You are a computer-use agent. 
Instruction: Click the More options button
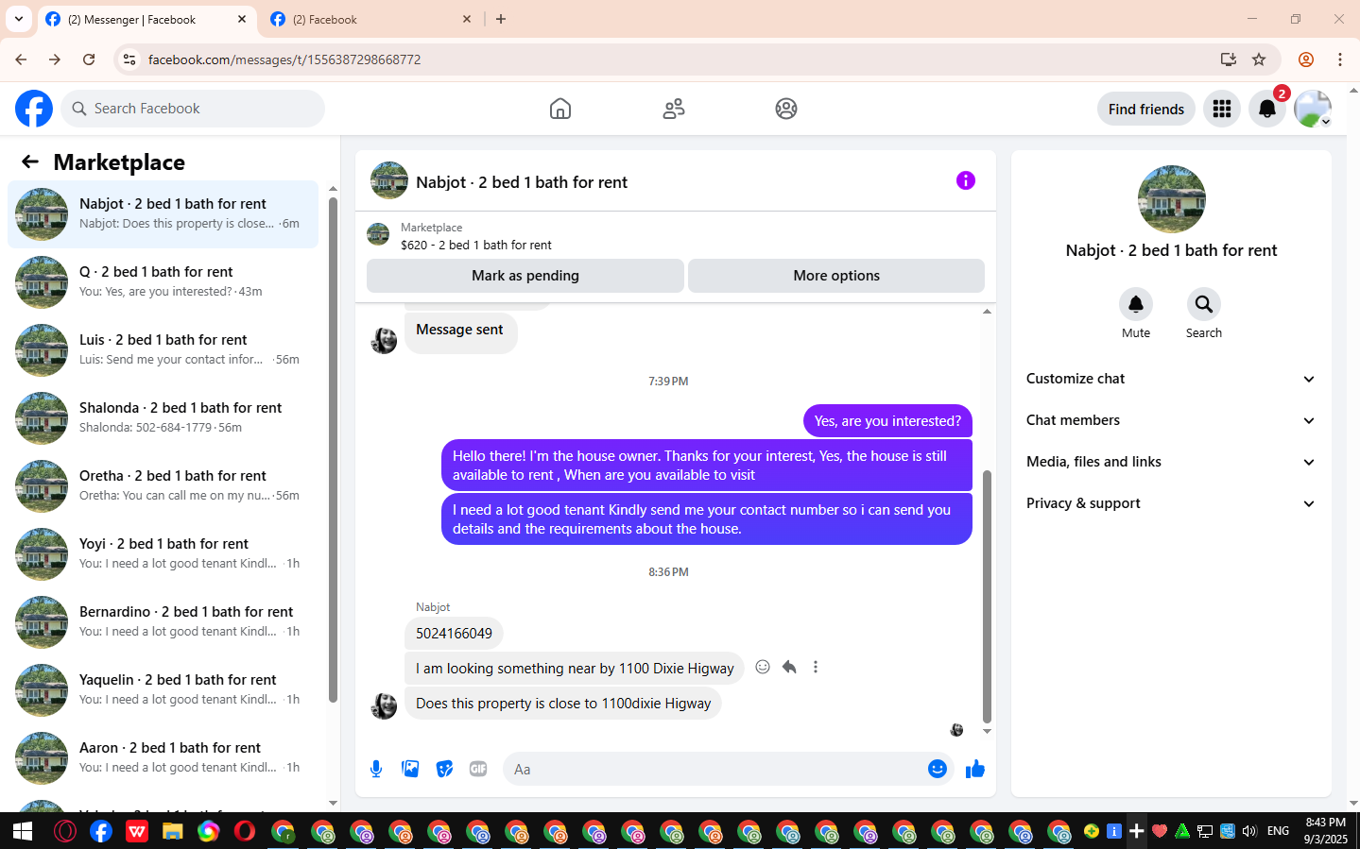[836, 276]
